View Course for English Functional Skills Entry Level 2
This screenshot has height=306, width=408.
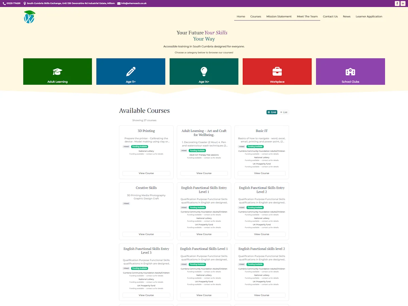pos(261,234)
